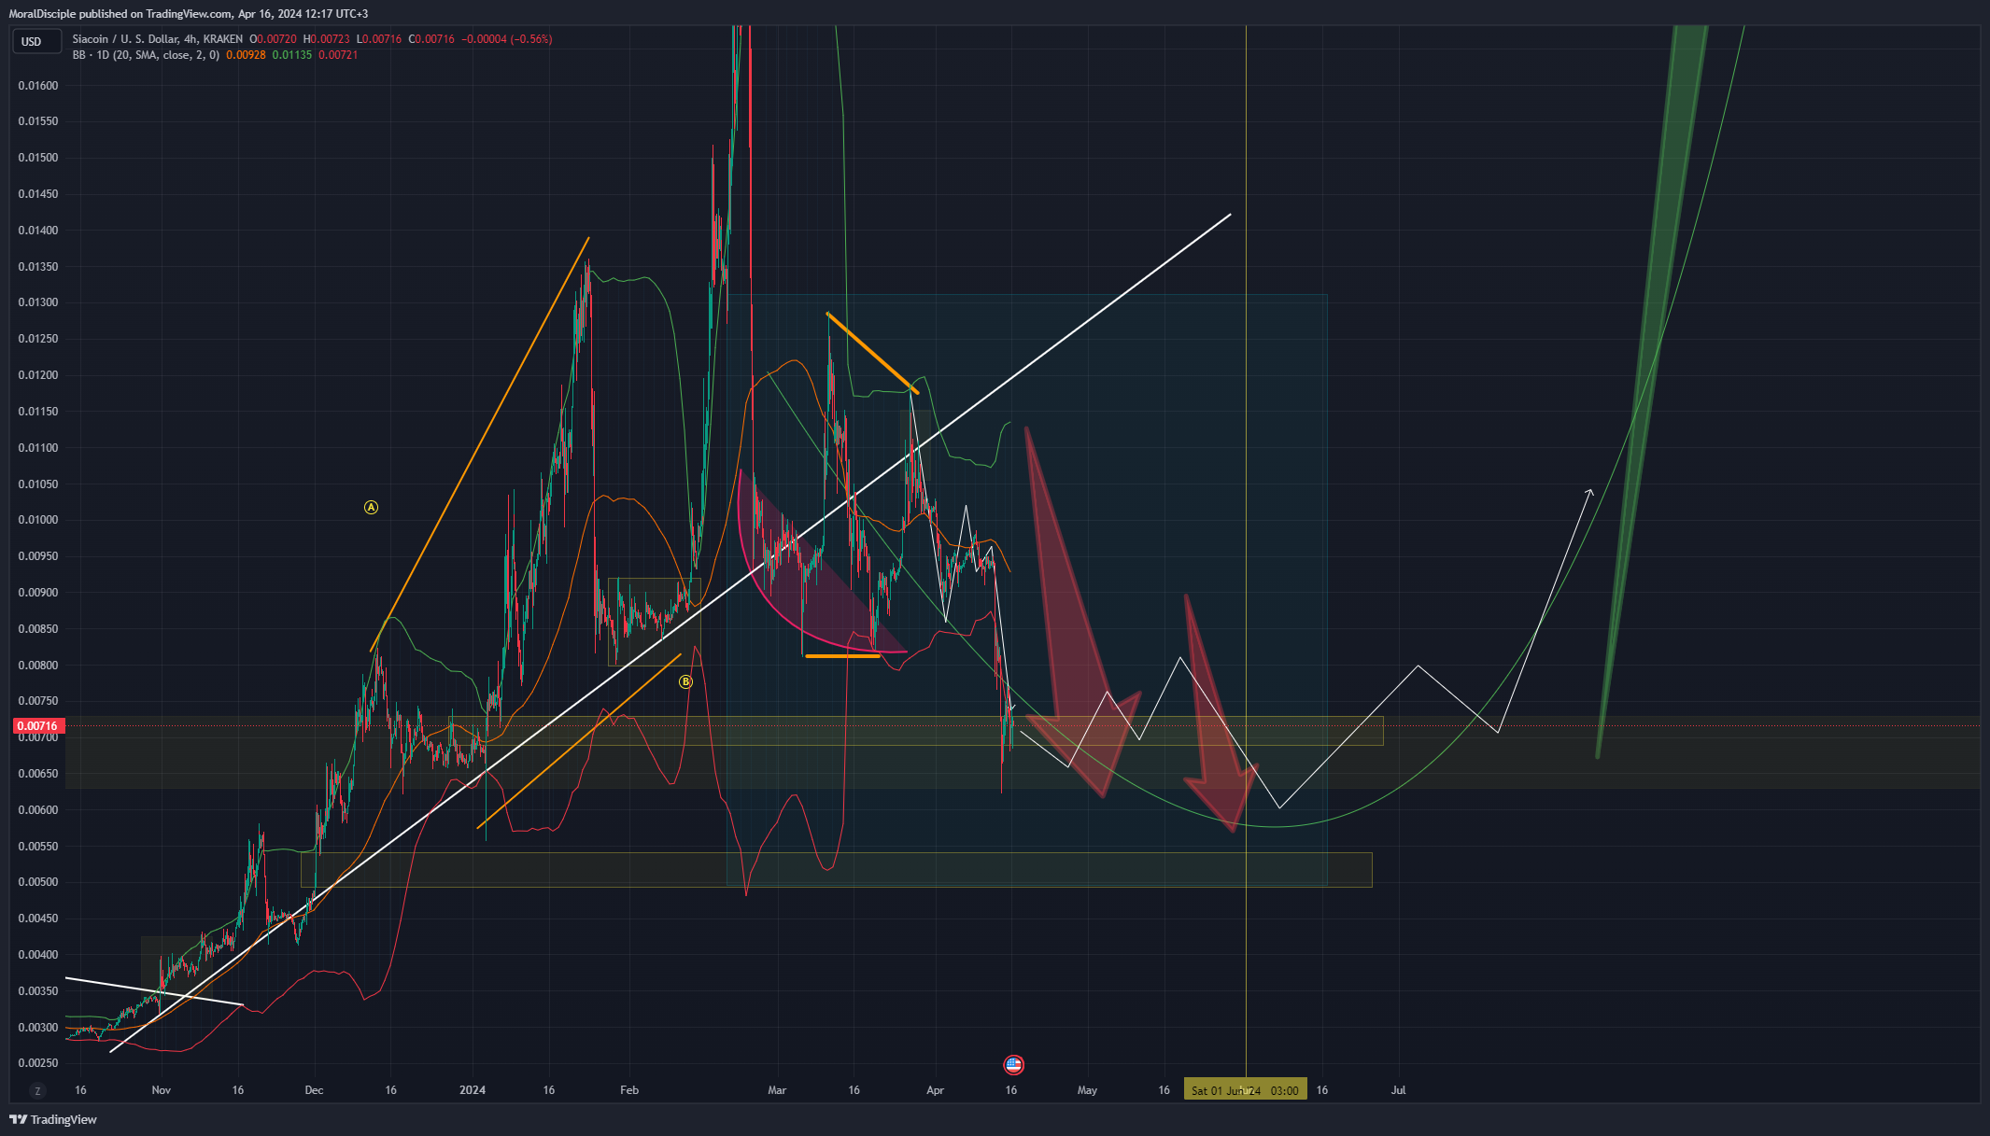Image resolution: width=1990 pixels, height=1136 pixels.
Task: Select the BB 1D indicator legend label
Action: pos(147,55)
